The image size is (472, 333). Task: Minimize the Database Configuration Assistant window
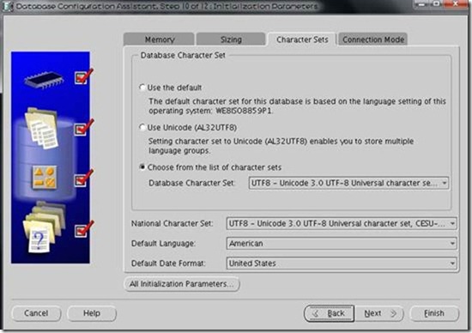tap(422, 4)
